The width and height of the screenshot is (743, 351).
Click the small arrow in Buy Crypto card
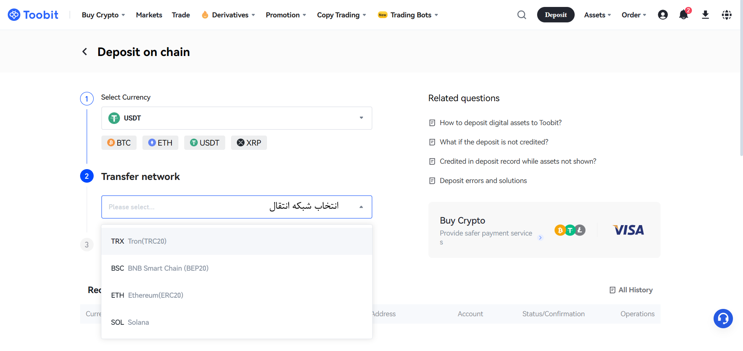(x=541, y=237)
